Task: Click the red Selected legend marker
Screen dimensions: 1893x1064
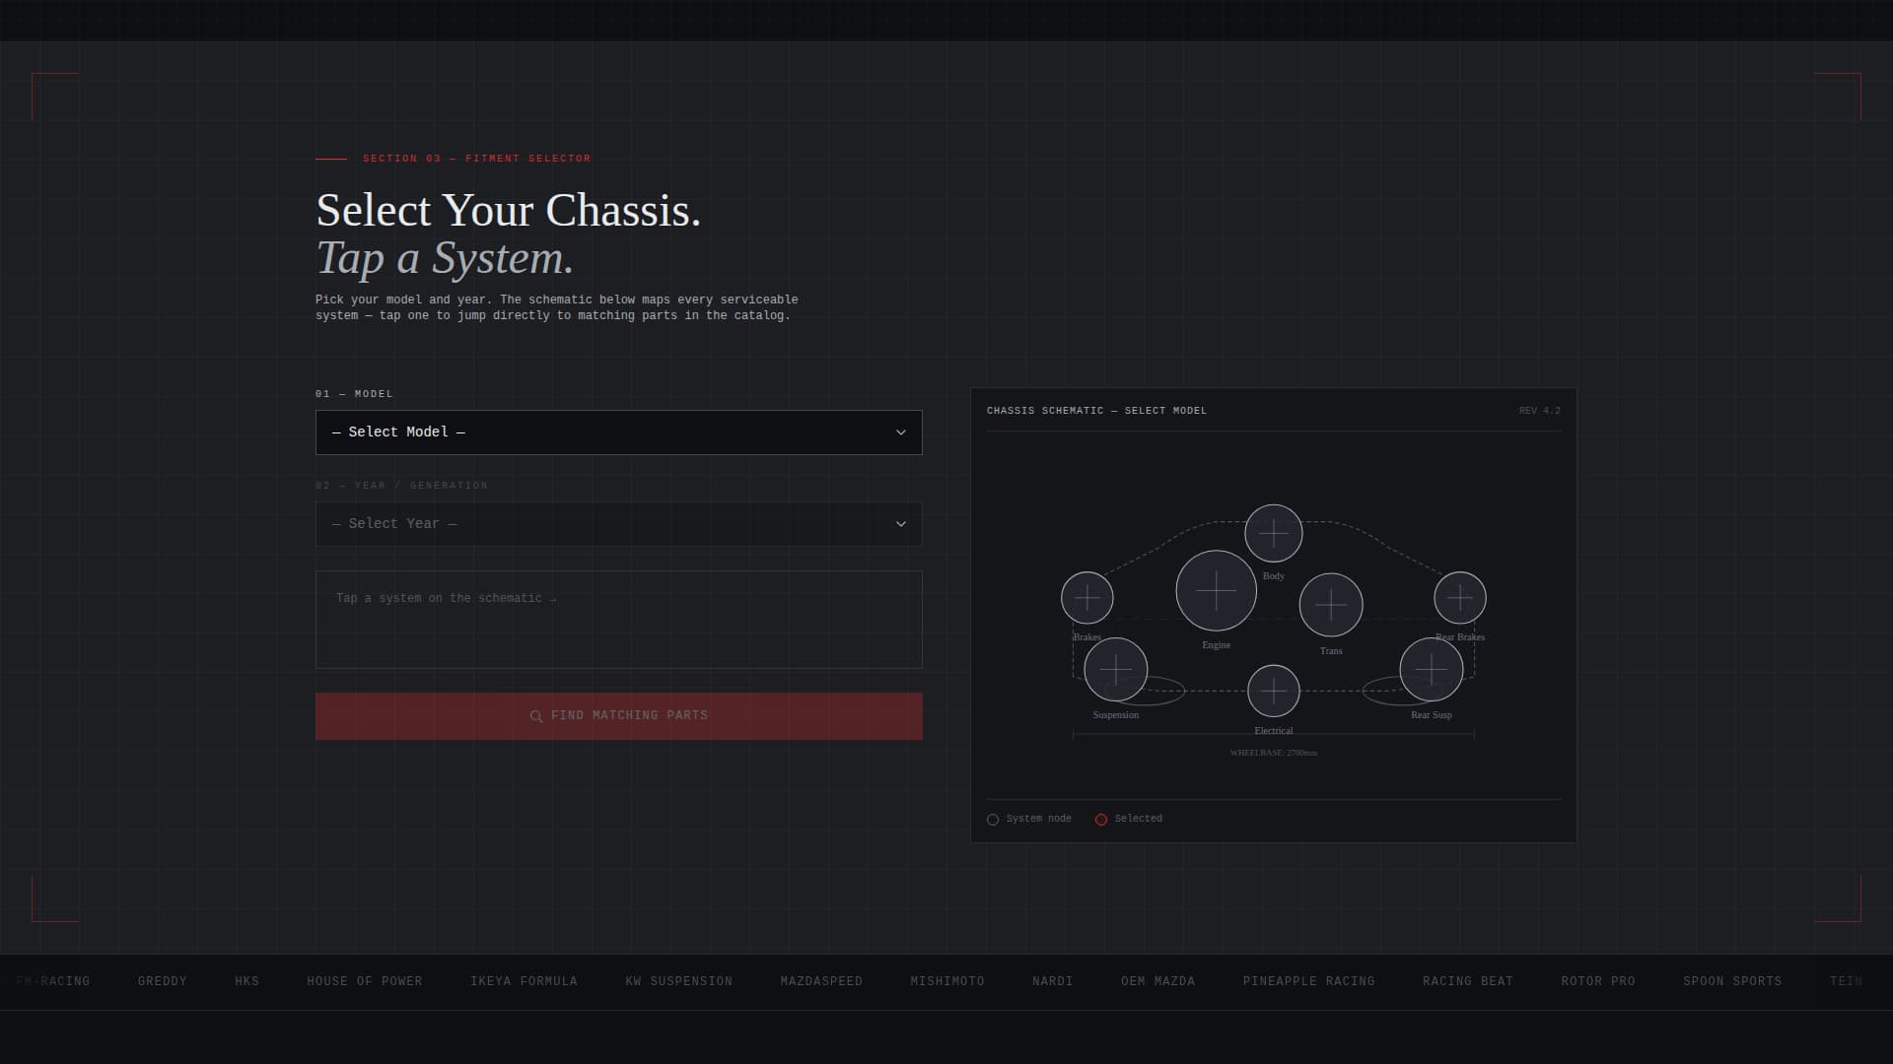Action: pos(1101,820)
